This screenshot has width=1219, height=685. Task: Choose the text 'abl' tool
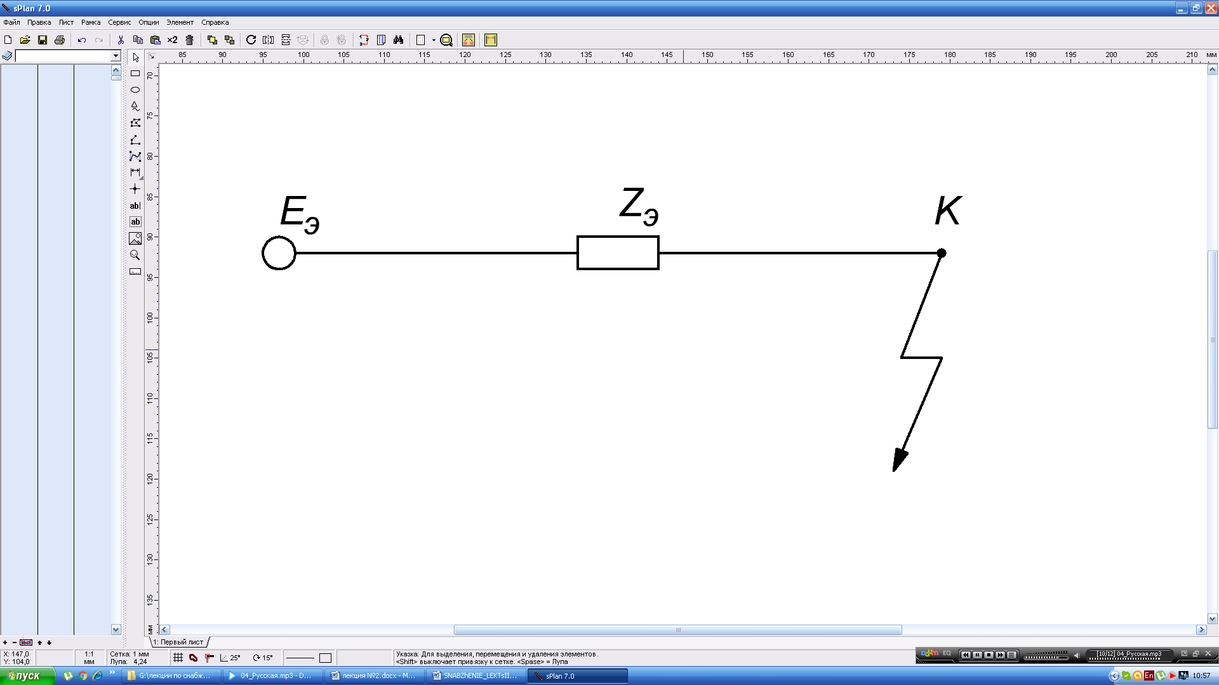click(135, 205)
